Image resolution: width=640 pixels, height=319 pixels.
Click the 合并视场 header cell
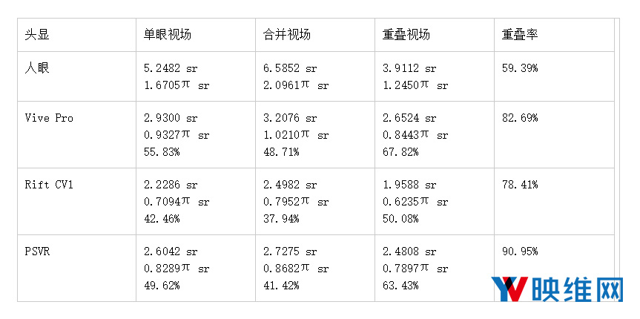coord(287,35)
